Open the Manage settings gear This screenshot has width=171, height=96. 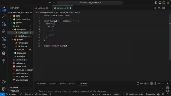[4, 89]
